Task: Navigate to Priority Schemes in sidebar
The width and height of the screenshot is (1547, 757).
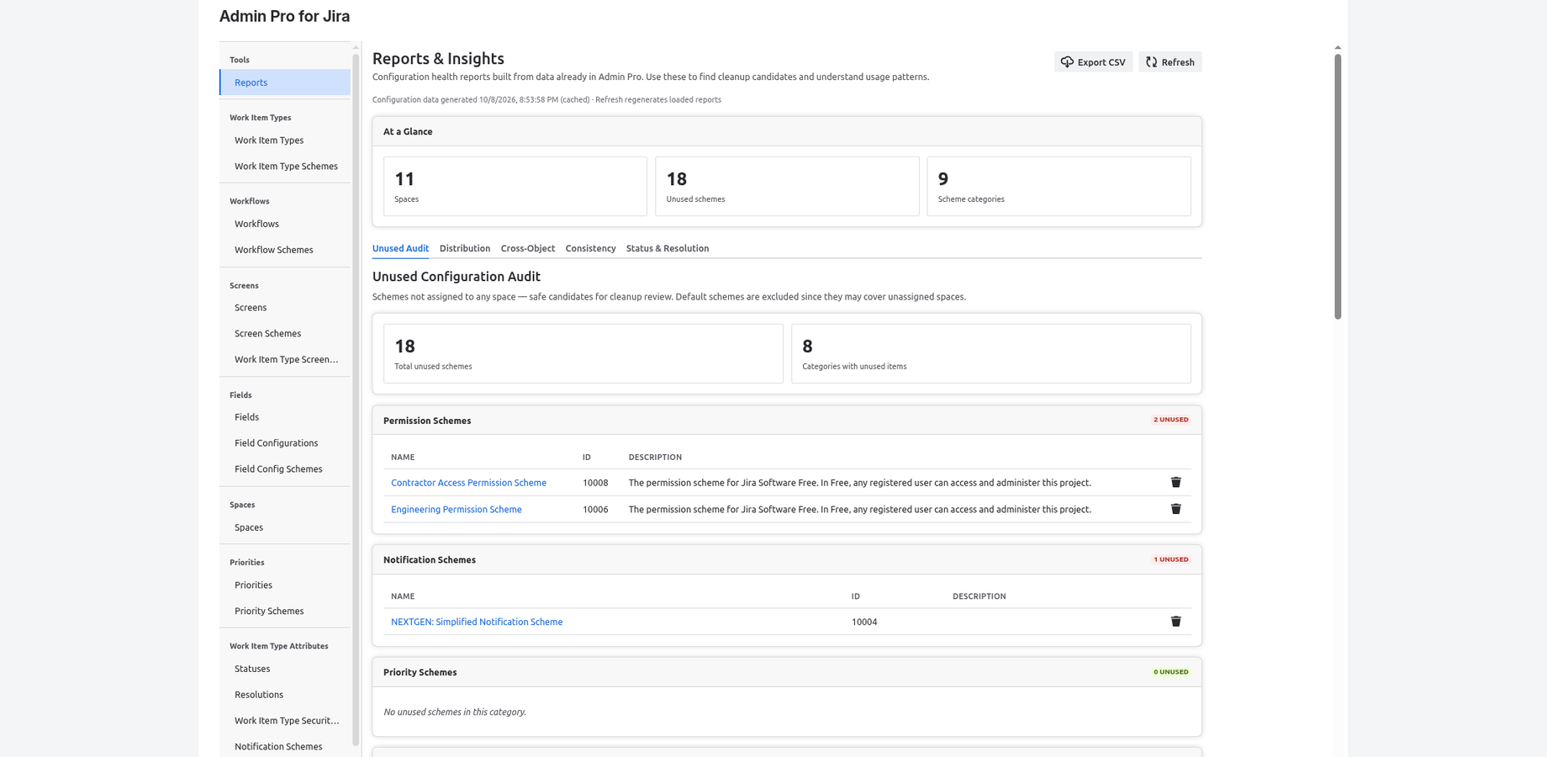Action: (286, 611)
